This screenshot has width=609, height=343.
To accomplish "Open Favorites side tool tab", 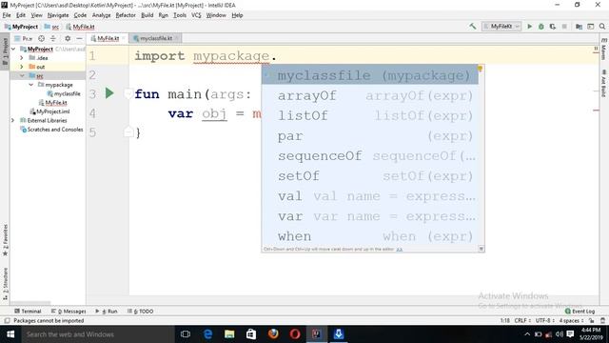I will pyautogui.click(x=5, y=239).
